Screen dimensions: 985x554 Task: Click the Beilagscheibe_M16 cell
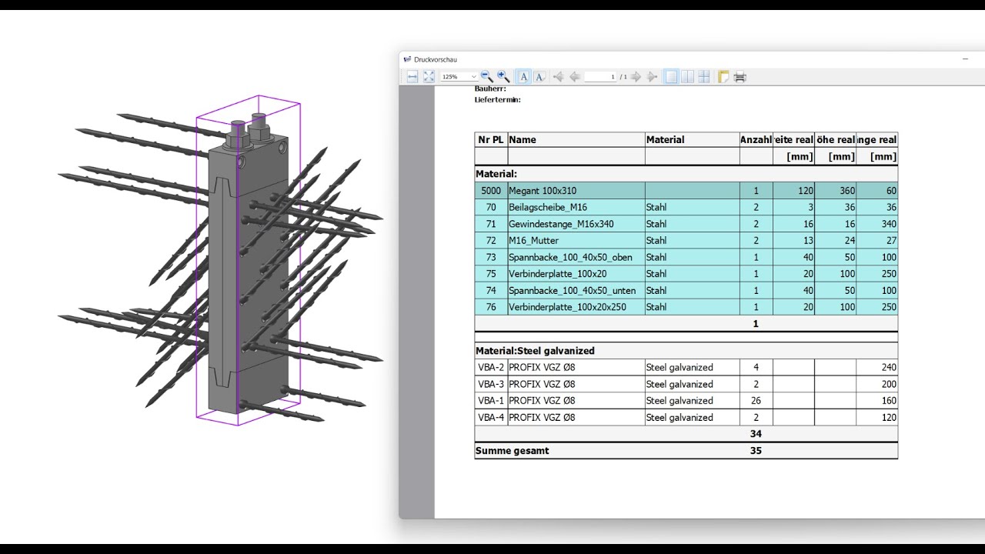click(576, 207)
